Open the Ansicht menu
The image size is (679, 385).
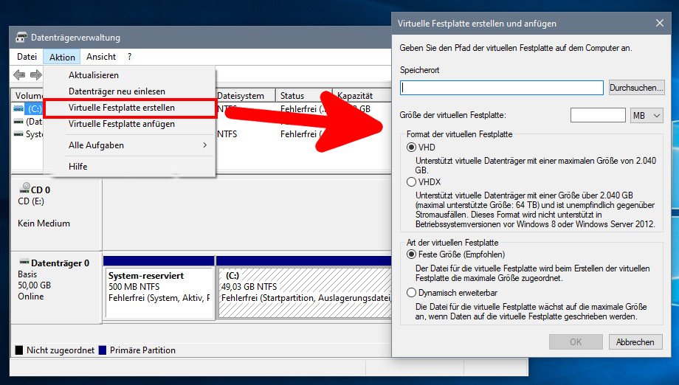[x=101, y=57]
